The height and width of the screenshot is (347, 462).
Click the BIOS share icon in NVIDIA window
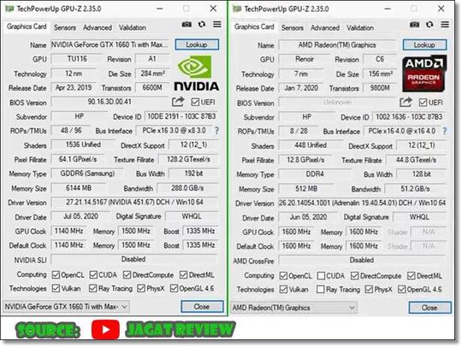click(x=178, y=102)
